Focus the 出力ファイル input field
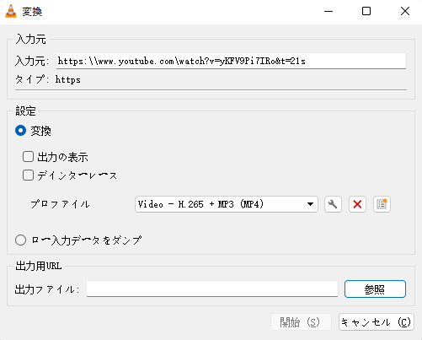The width and height of the screenshot is (422, 340). point(212,289)
